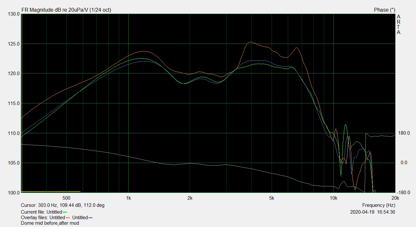Click the '0.0' phase axis value
The width and height of the screenshot is (416, 227).
coord(404,163)
